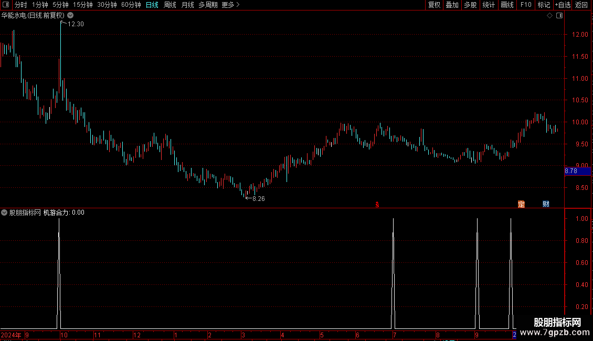Open F10 company info

tap(526, 5)
